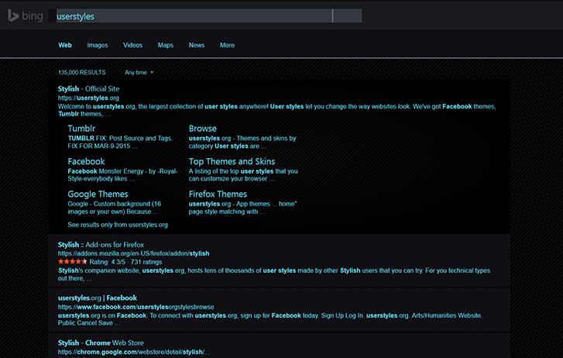Open the Firefox Themes sublink
The width and height of the screenshot is (563, 358).
tap(218, 194)
